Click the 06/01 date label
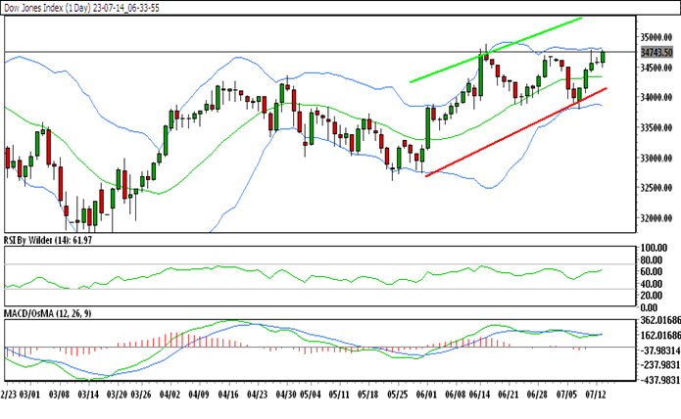This screenshot has width=681, height=419. click(x=426, y=395)
